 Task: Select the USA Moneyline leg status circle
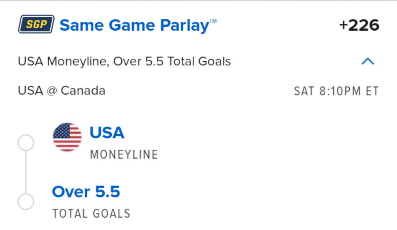point(26,143)
